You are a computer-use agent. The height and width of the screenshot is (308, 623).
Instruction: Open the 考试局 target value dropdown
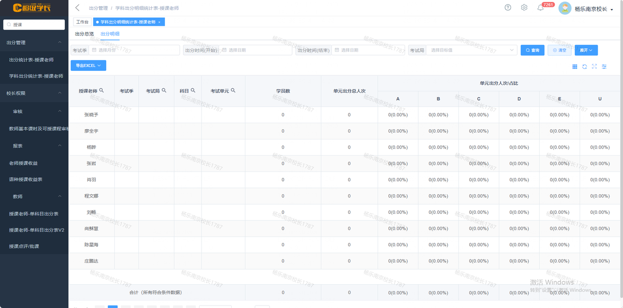click(471, 50)
